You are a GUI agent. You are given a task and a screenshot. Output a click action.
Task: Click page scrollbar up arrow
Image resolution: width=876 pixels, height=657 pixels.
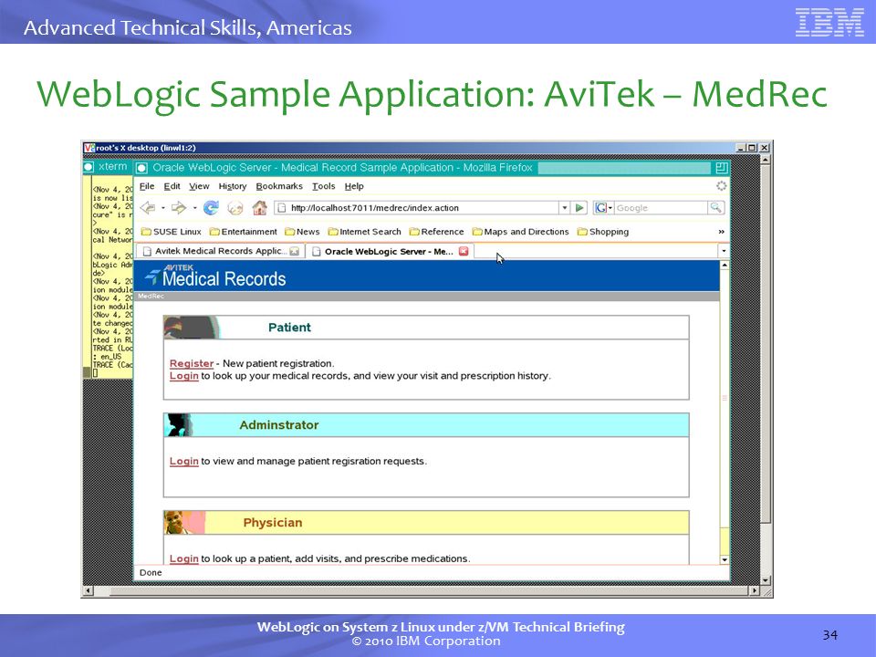pyautogui.click(x=725, y=266)
